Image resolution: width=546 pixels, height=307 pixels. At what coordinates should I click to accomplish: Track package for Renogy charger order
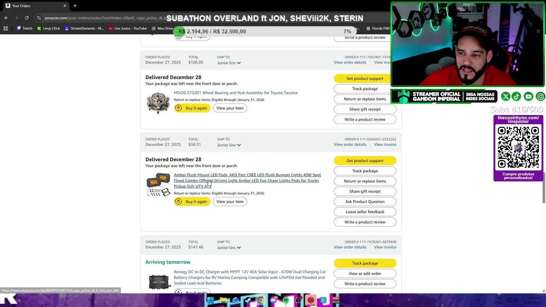point(365,264)
